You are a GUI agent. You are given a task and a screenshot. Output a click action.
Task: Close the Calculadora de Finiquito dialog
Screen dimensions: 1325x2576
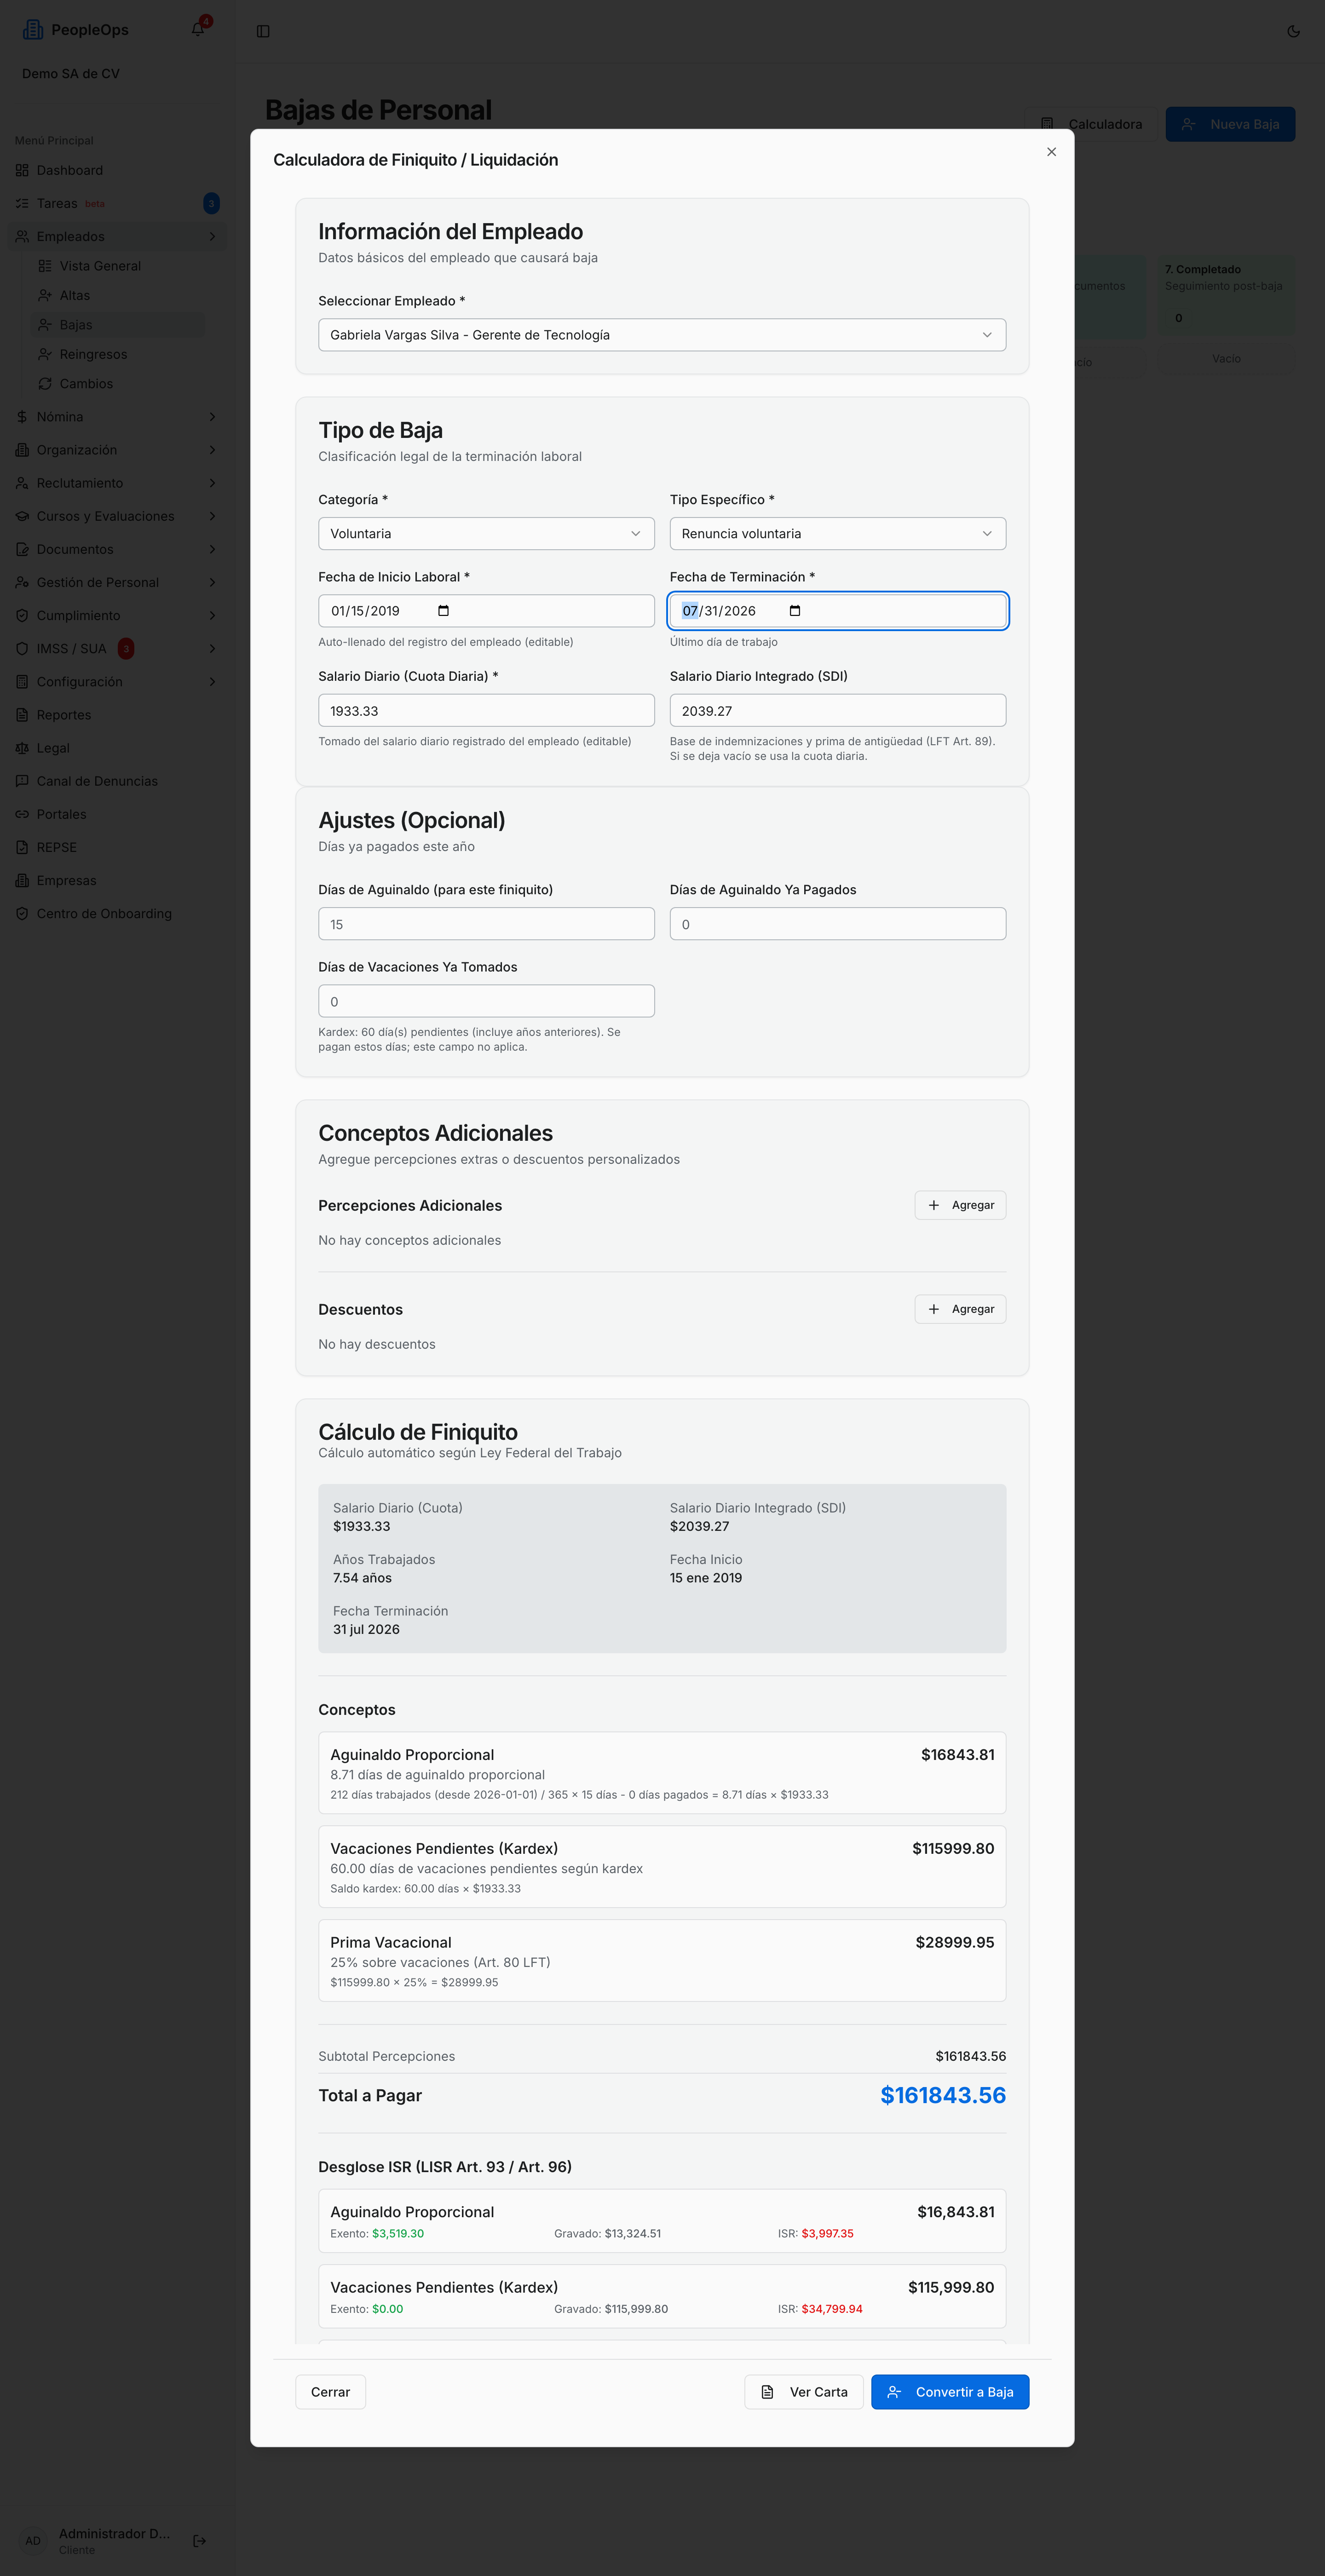[x=1051, y=152]
